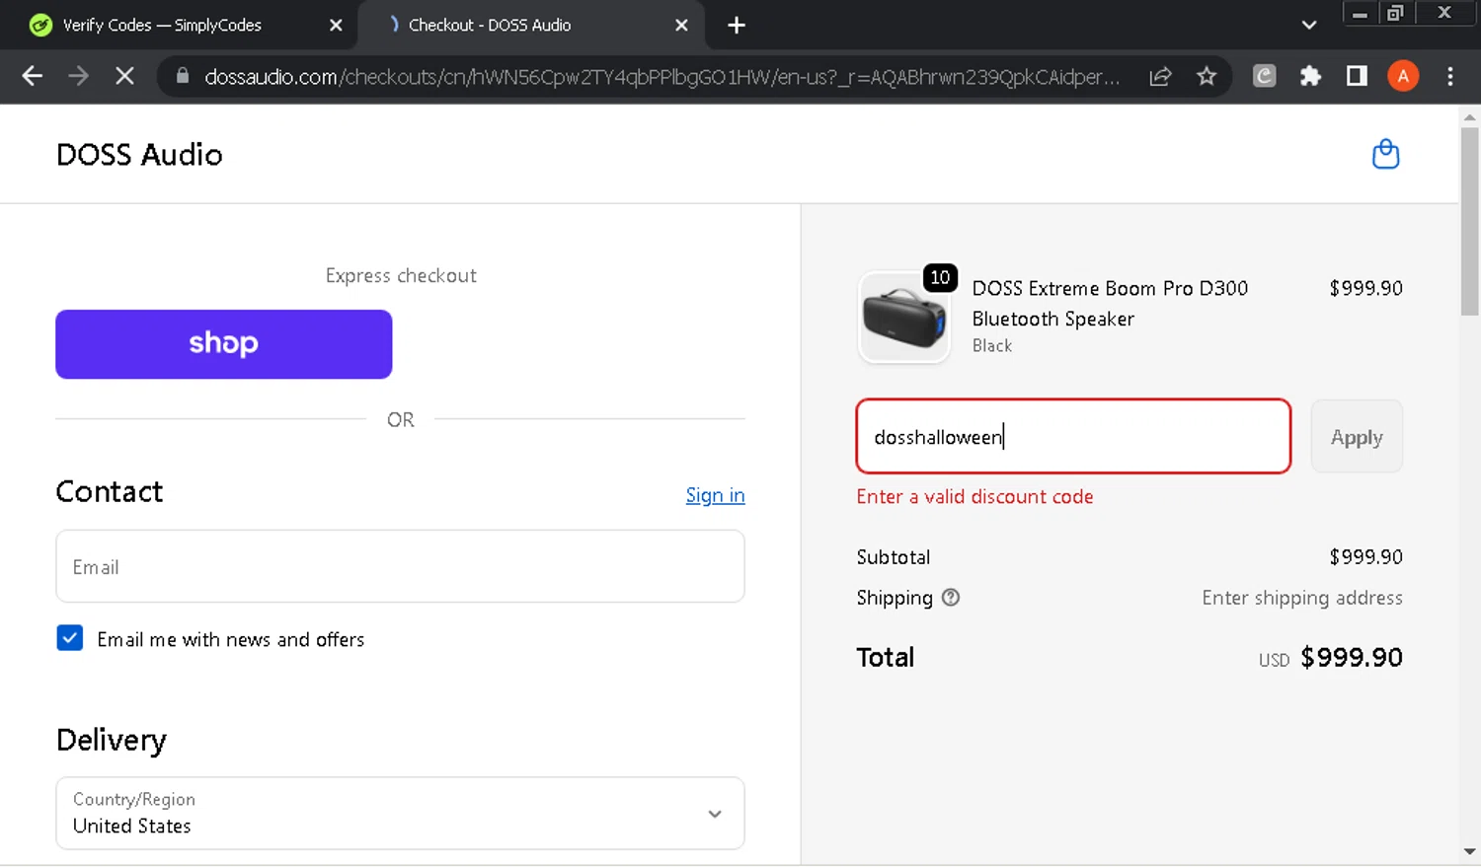Share this page with the address bar share icon

pos(1160,76)
